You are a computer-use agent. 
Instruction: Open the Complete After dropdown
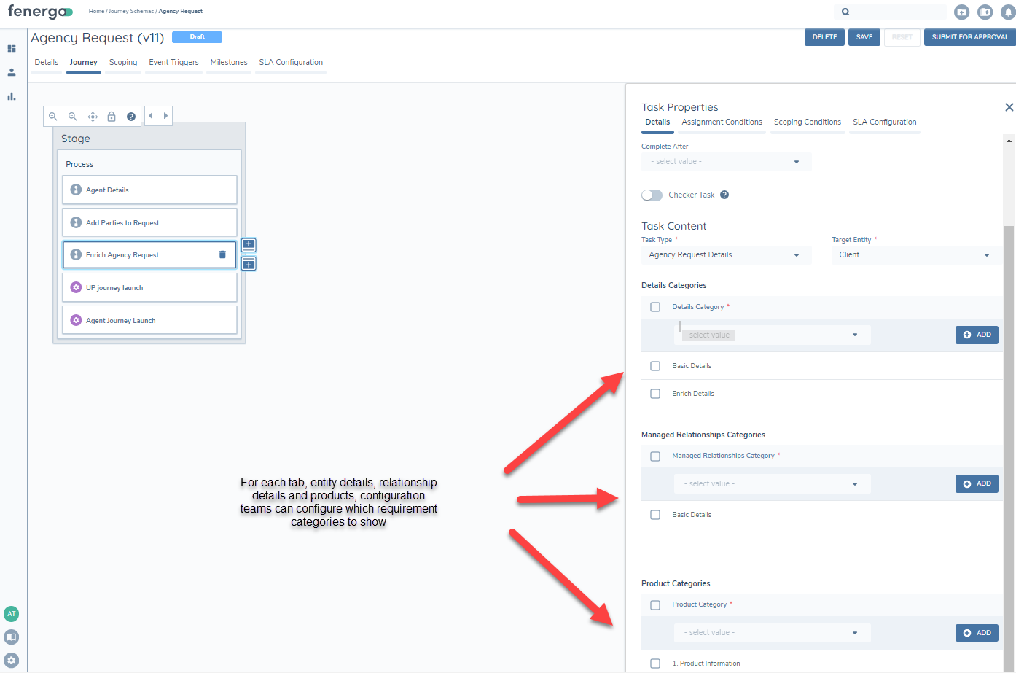[x=726, y=161]
